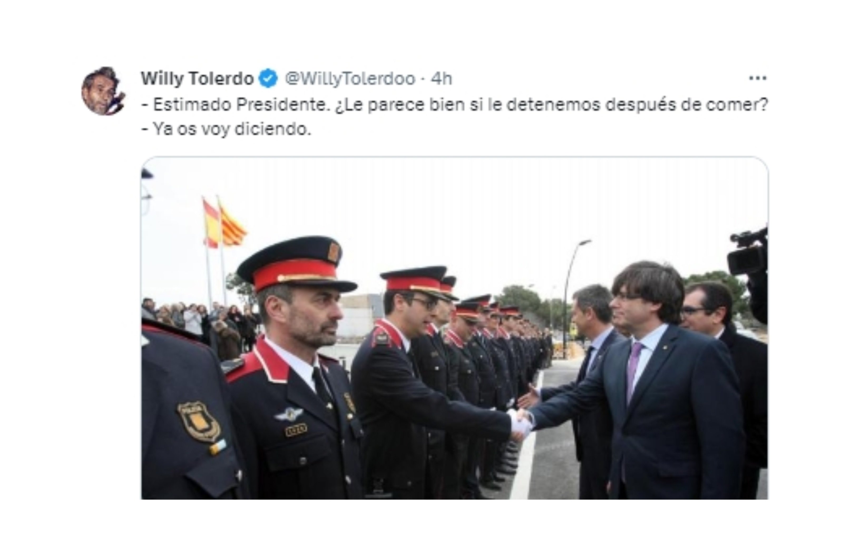Screen dimensions: 860x546
Task: Open the three-dot more options menu
Action: pyautogui.click(x=758, y=78)
